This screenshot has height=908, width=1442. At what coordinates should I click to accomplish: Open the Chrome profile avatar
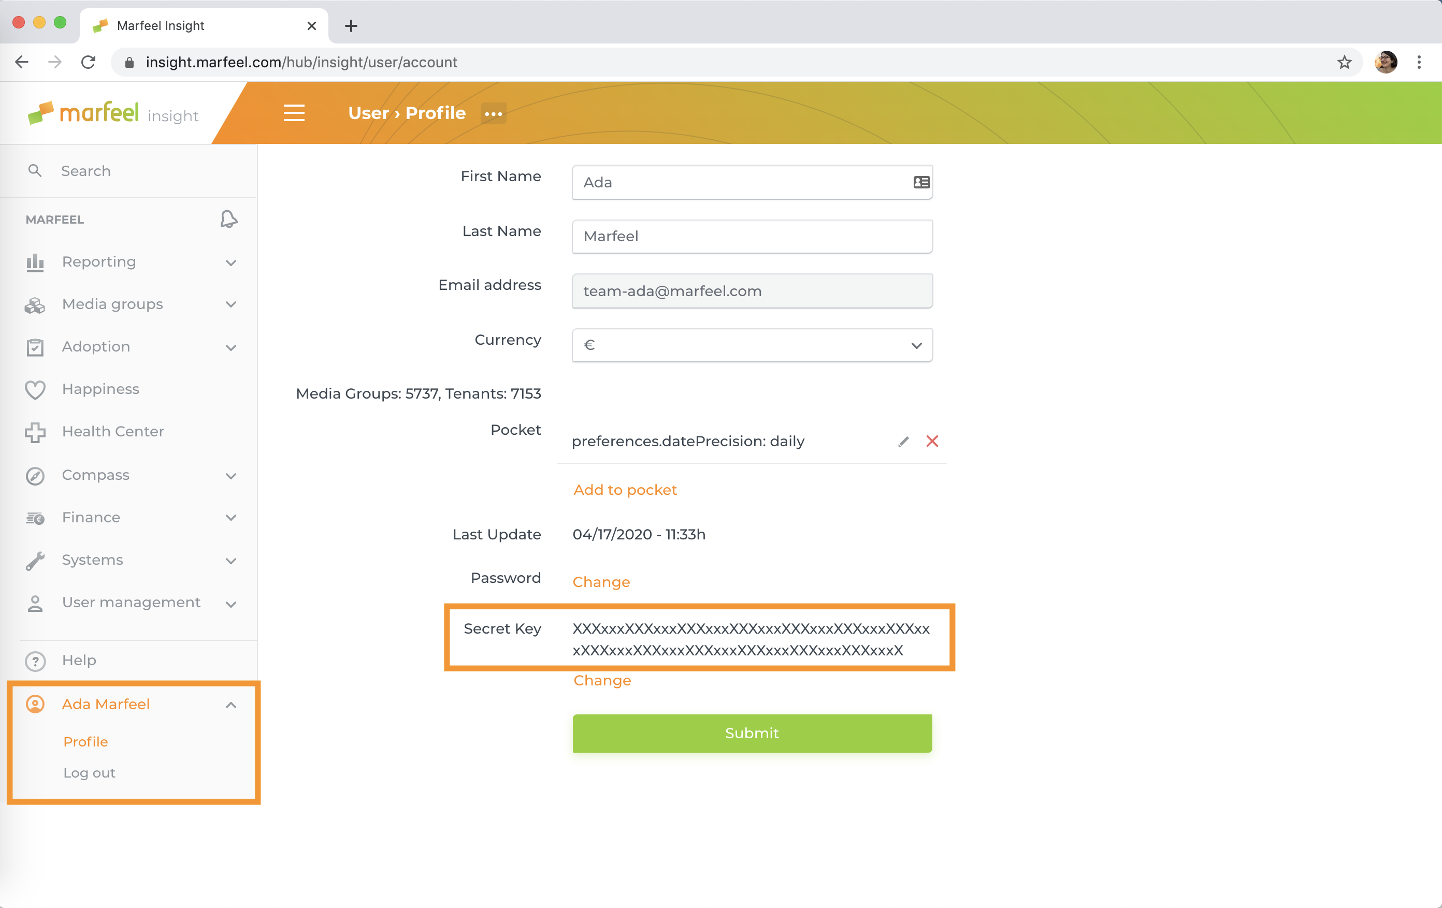tap(1386, 62)
